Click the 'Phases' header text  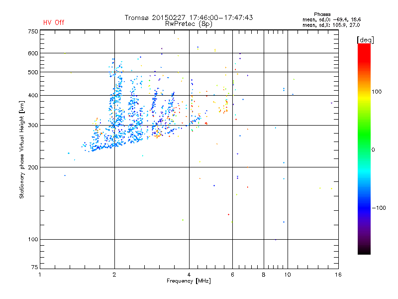pos(322,14)
